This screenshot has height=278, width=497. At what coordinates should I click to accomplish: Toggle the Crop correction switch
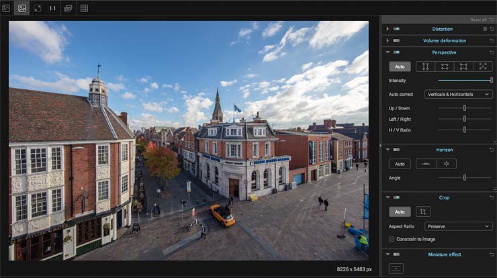(x=396, y=197)
